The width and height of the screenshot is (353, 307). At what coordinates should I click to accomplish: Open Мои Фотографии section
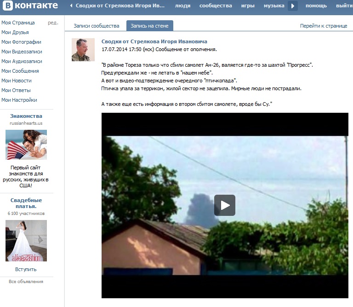pyautogui.click(x=21, y=42)
